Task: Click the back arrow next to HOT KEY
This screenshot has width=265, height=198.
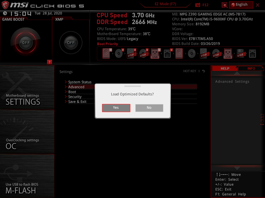Action: [204, 71]
